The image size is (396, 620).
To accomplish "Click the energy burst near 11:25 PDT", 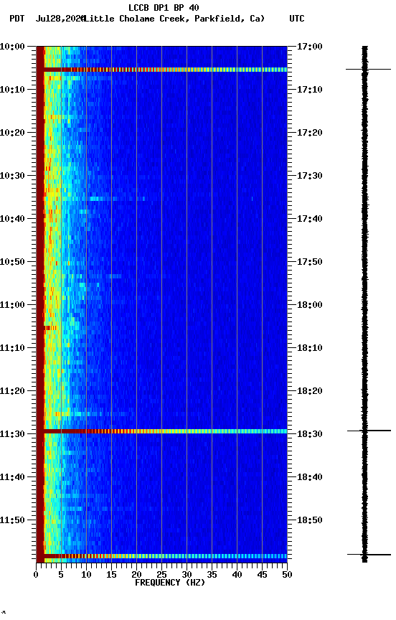I will [95, 414].
